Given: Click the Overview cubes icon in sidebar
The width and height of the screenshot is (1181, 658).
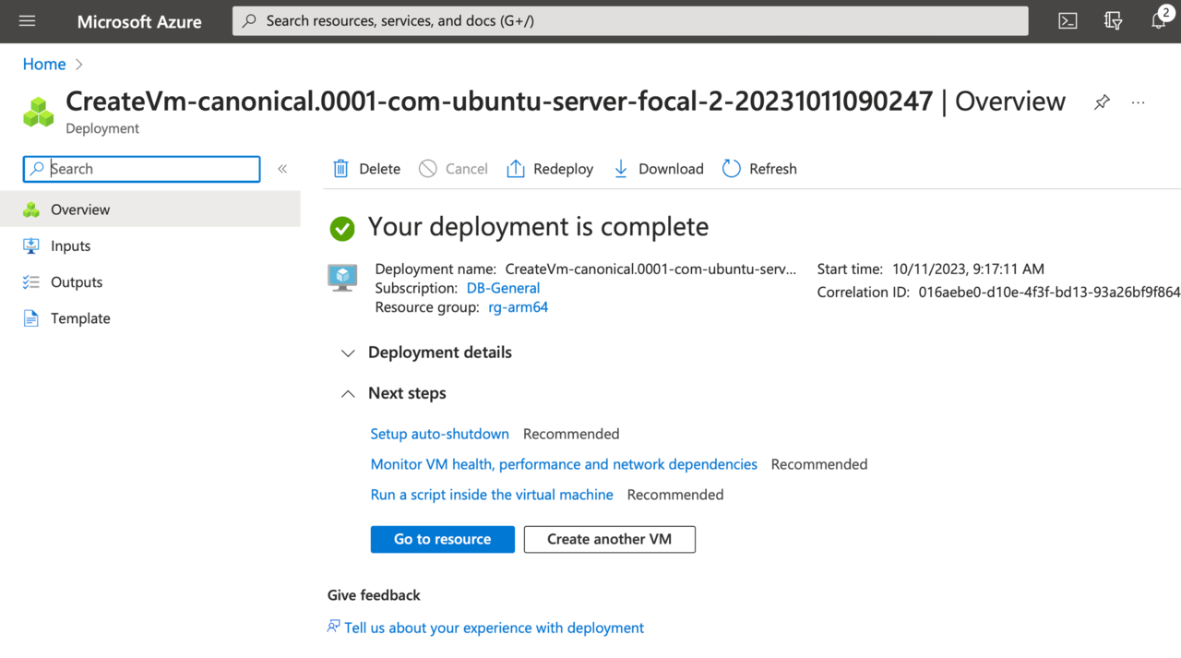Looking at the screenshot, I should 31,209.
